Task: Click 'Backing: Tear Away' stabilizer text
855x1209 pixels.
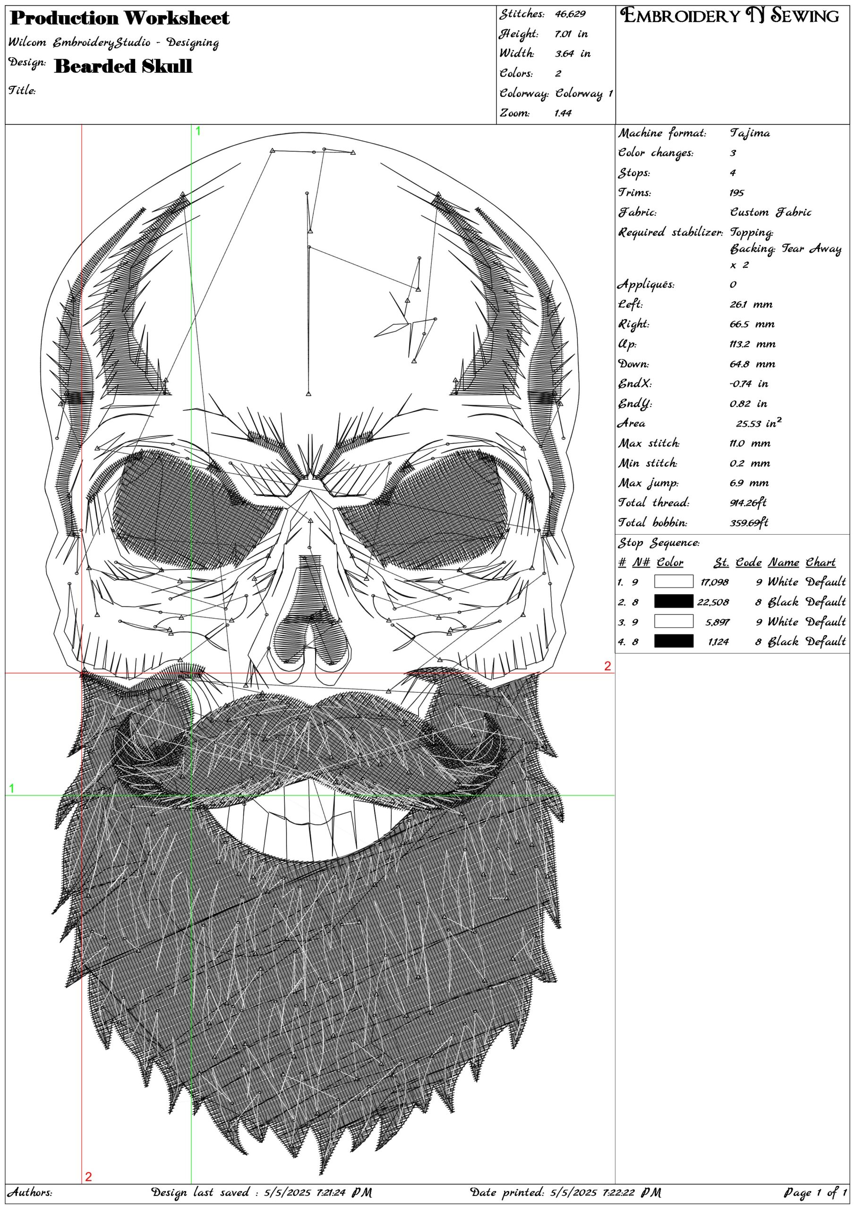Action: (x=786, y=248)
